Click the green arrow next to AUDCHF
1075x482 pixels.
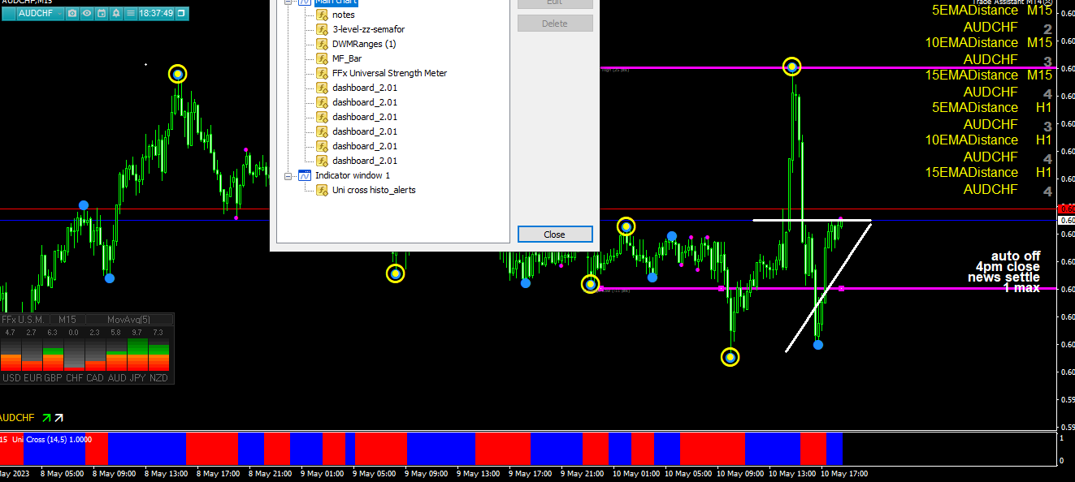pos(47,418)
